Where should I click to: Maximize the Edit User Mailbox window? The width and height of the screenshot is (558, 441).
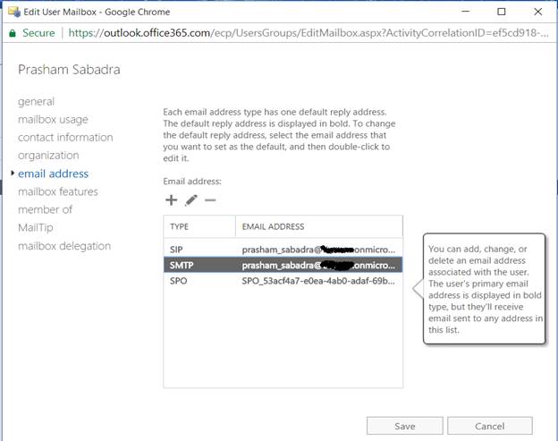[x=502, y=12]
